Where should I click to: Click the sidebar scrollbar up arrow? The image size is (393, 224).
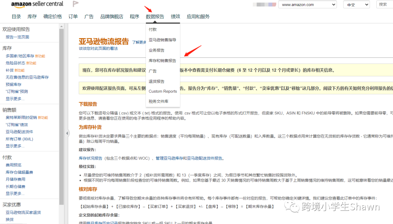pyautogui.click(x=61, y=26)
